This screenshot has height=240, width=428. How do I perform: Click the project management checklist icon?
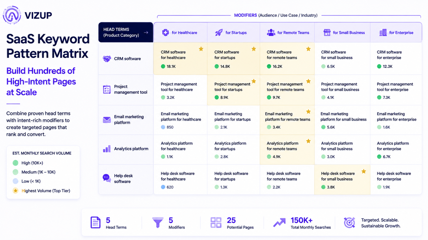pos(107,89)
